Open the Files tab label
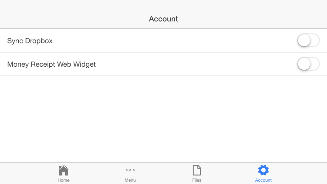Image resolution: width=327 pixels, height=184 pixels. click(x=197, y=180)
